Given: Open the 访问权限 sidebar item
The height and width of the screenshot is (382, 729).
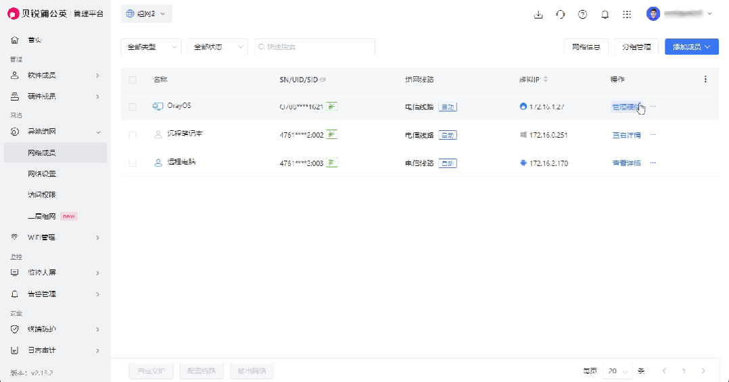Looking at the screenshot, I should coord(42,195).
